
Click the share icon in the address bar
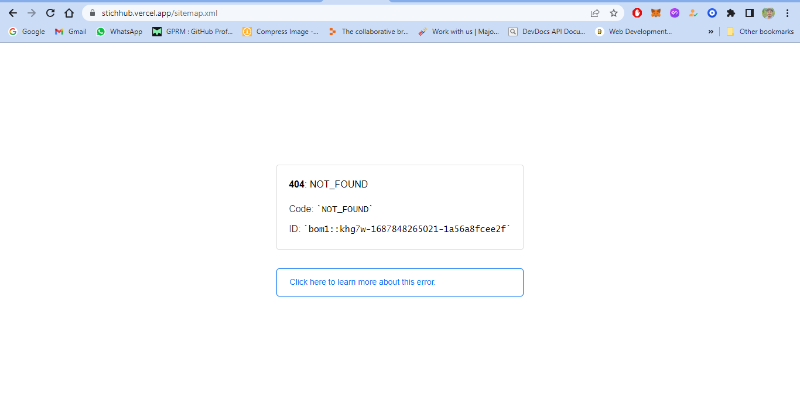pyautogui.click(x=595, y=13)
